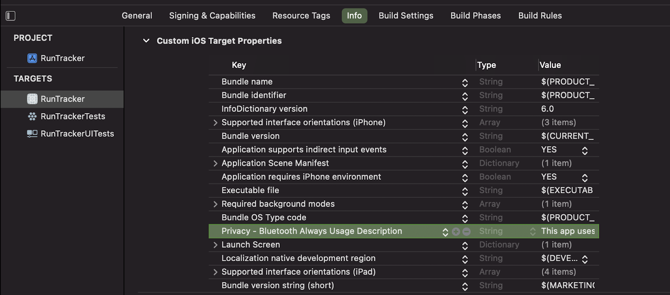
Task: Click the Bluetooth usage description value field
Action: 567,231
